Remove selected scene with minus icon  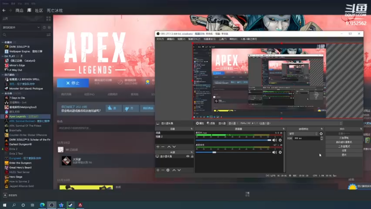pyautogui.click(x=163, y=147)
